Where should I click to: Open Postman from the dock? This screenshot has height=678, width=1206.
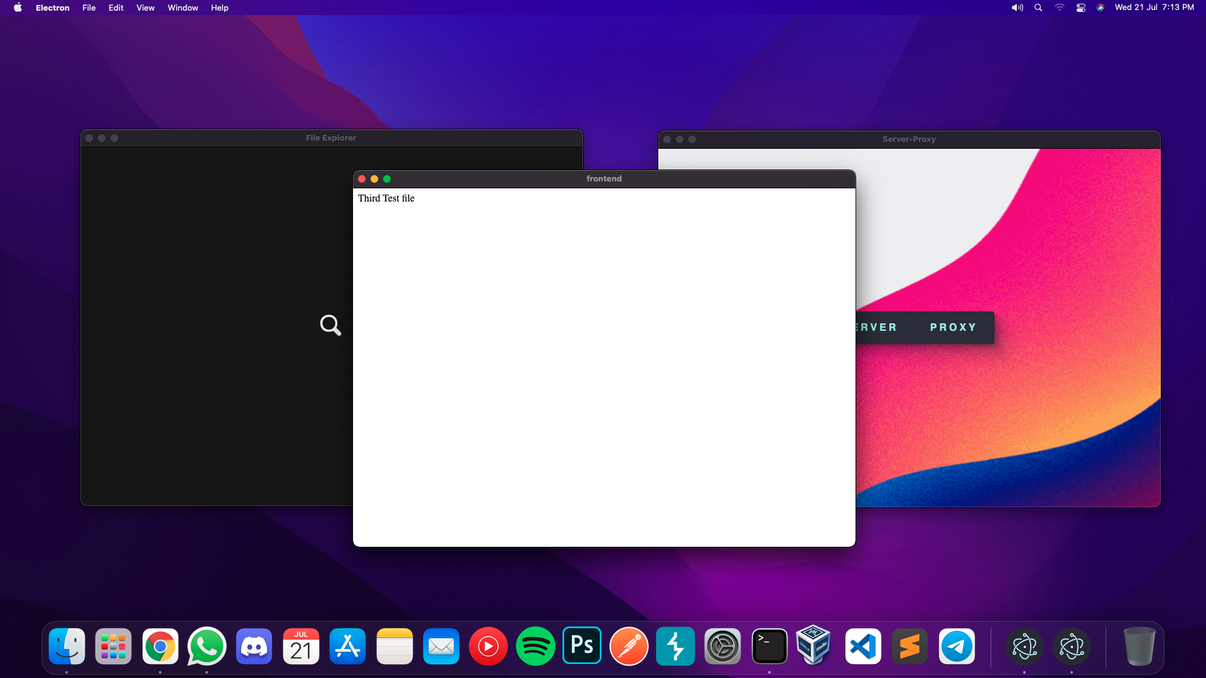629,647
